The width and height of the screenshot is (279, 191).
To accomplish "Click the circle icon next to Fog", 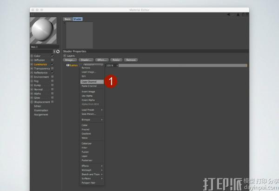I will click(x=32, y=81).
